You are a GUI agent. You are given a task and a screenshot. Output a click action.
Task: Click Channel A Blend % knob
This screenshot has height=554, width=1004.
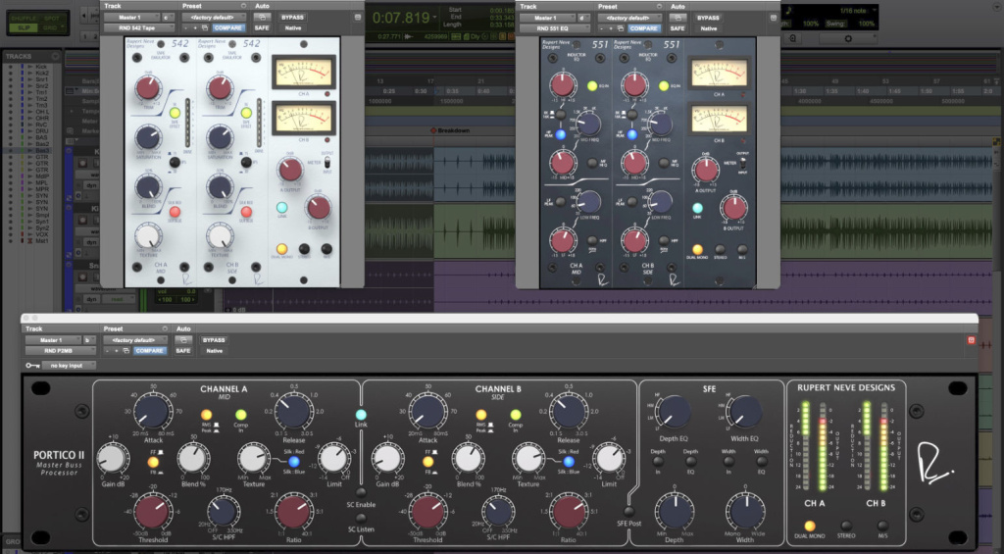(x=193, y=459)
